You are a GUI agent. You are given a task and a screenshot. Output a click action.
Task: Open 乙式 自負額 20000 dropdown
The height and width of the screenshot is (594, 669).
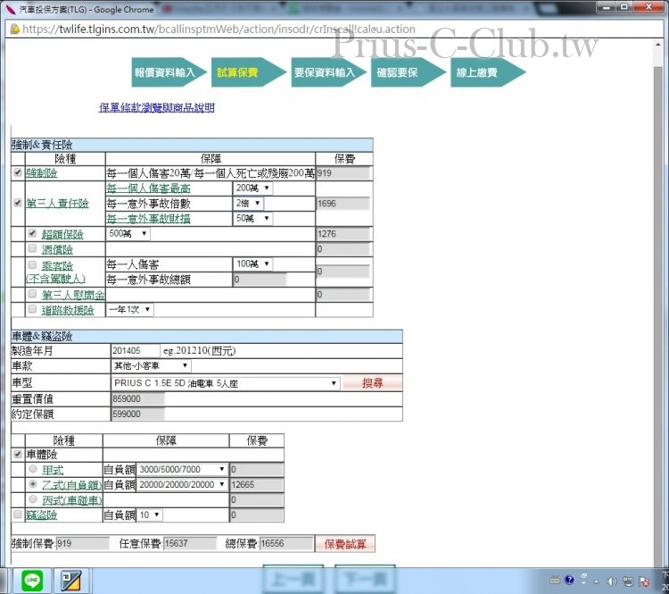pos(182,485)
